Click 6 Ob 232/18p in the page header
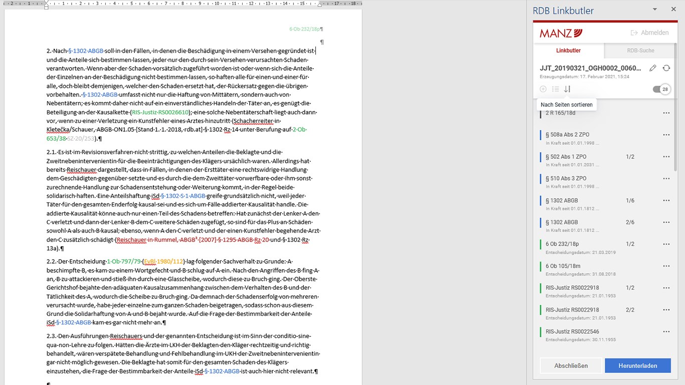 click(x=304, y=29)
